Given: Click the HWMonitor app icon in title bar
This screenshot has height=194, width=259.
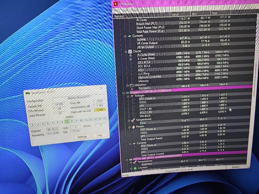Looking at the screenshot, I should click(x=116, y=4).
